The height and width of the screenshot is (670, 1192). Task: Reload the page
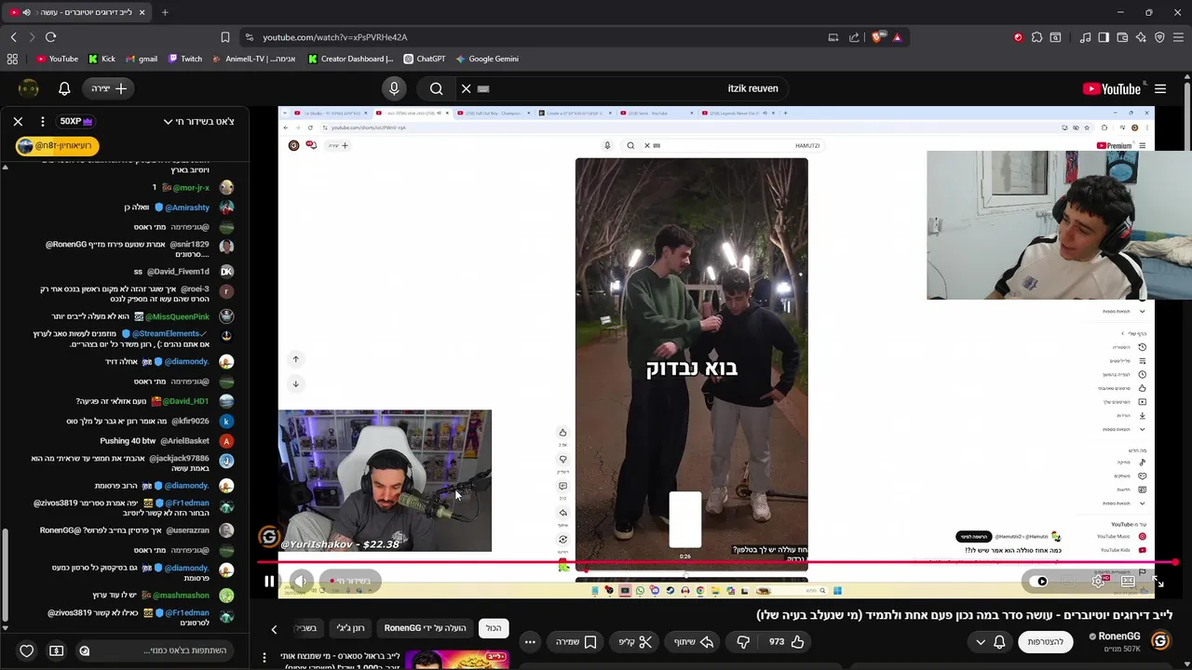click(50, 37)
